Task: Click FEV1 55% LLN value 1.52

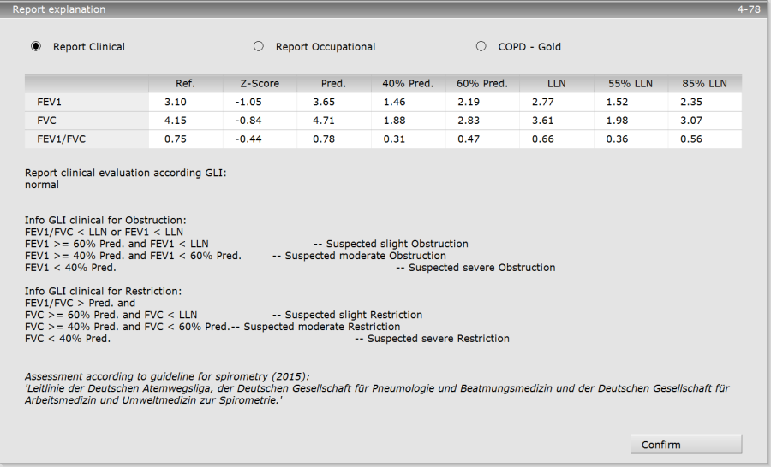Action: (617, 102)
